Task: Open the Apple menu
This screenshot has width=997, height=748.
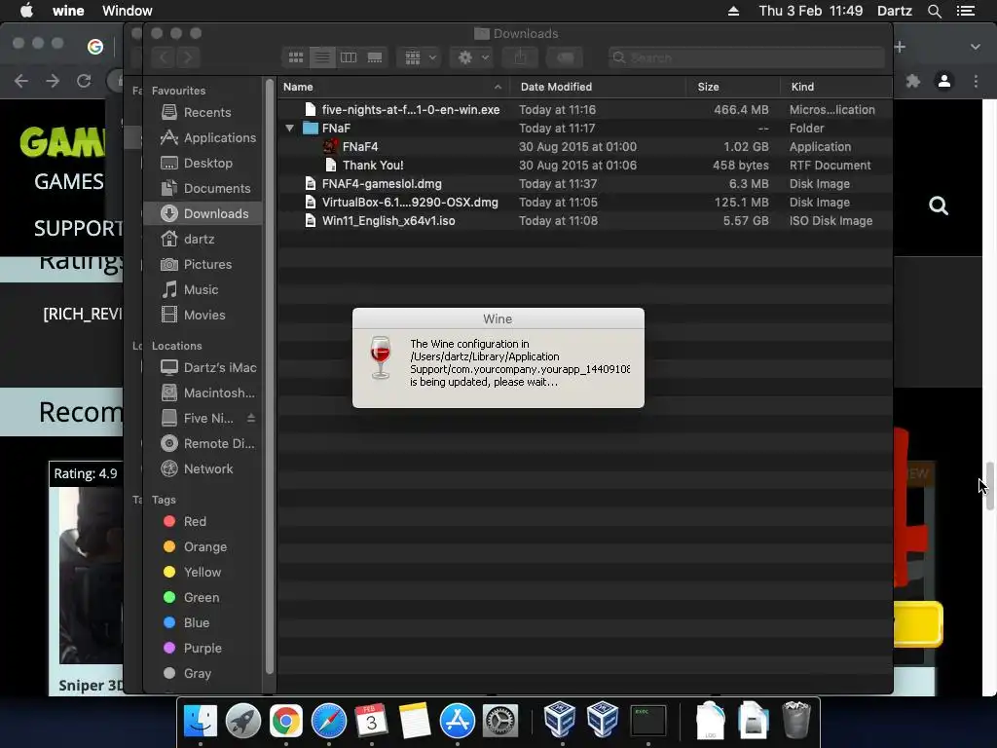Action: [x=26, y=11]
